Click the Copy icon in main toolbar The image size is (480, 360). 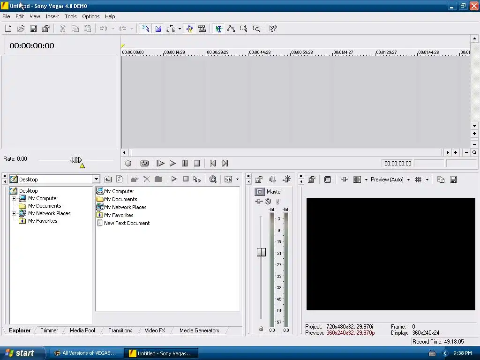pos(75,29)
